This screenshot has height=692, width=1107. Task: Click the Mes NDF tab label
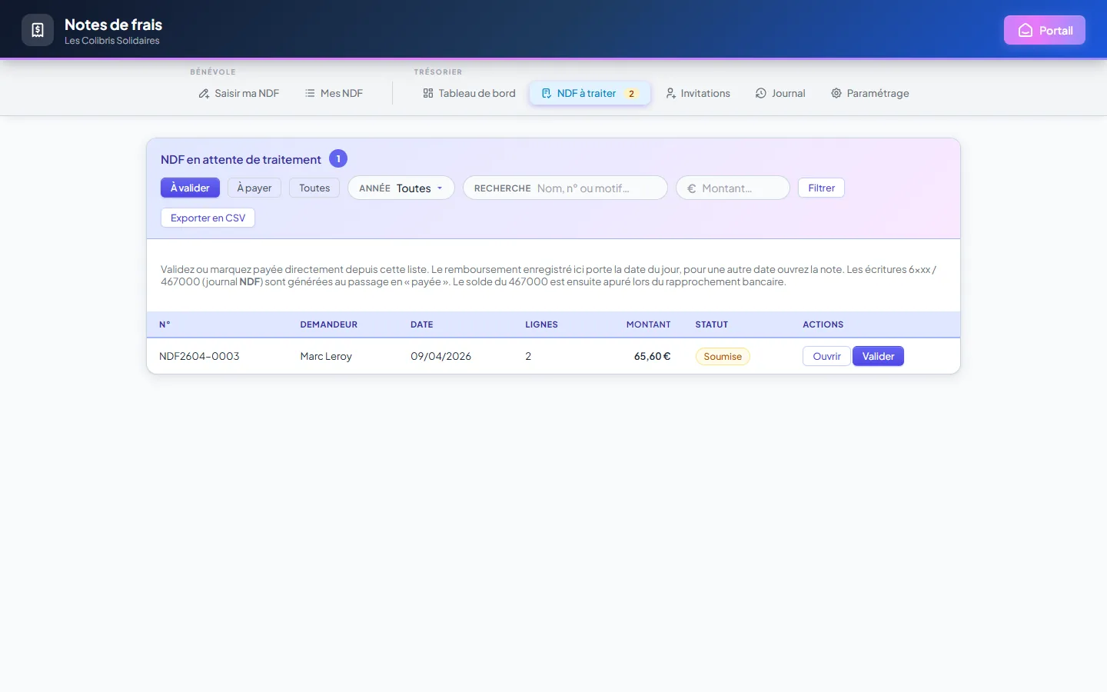341,93
